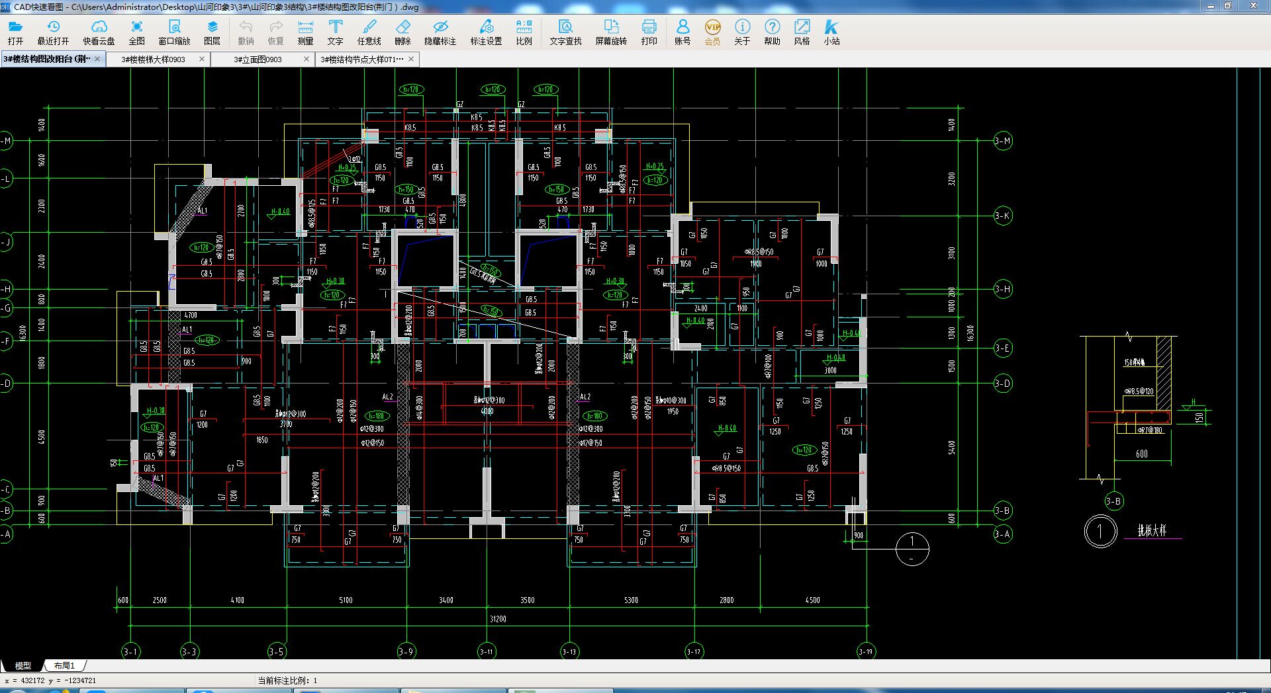Click the 打印 print icon
Viewport: 1271px width, 693px height.
[x=649, y=32]
